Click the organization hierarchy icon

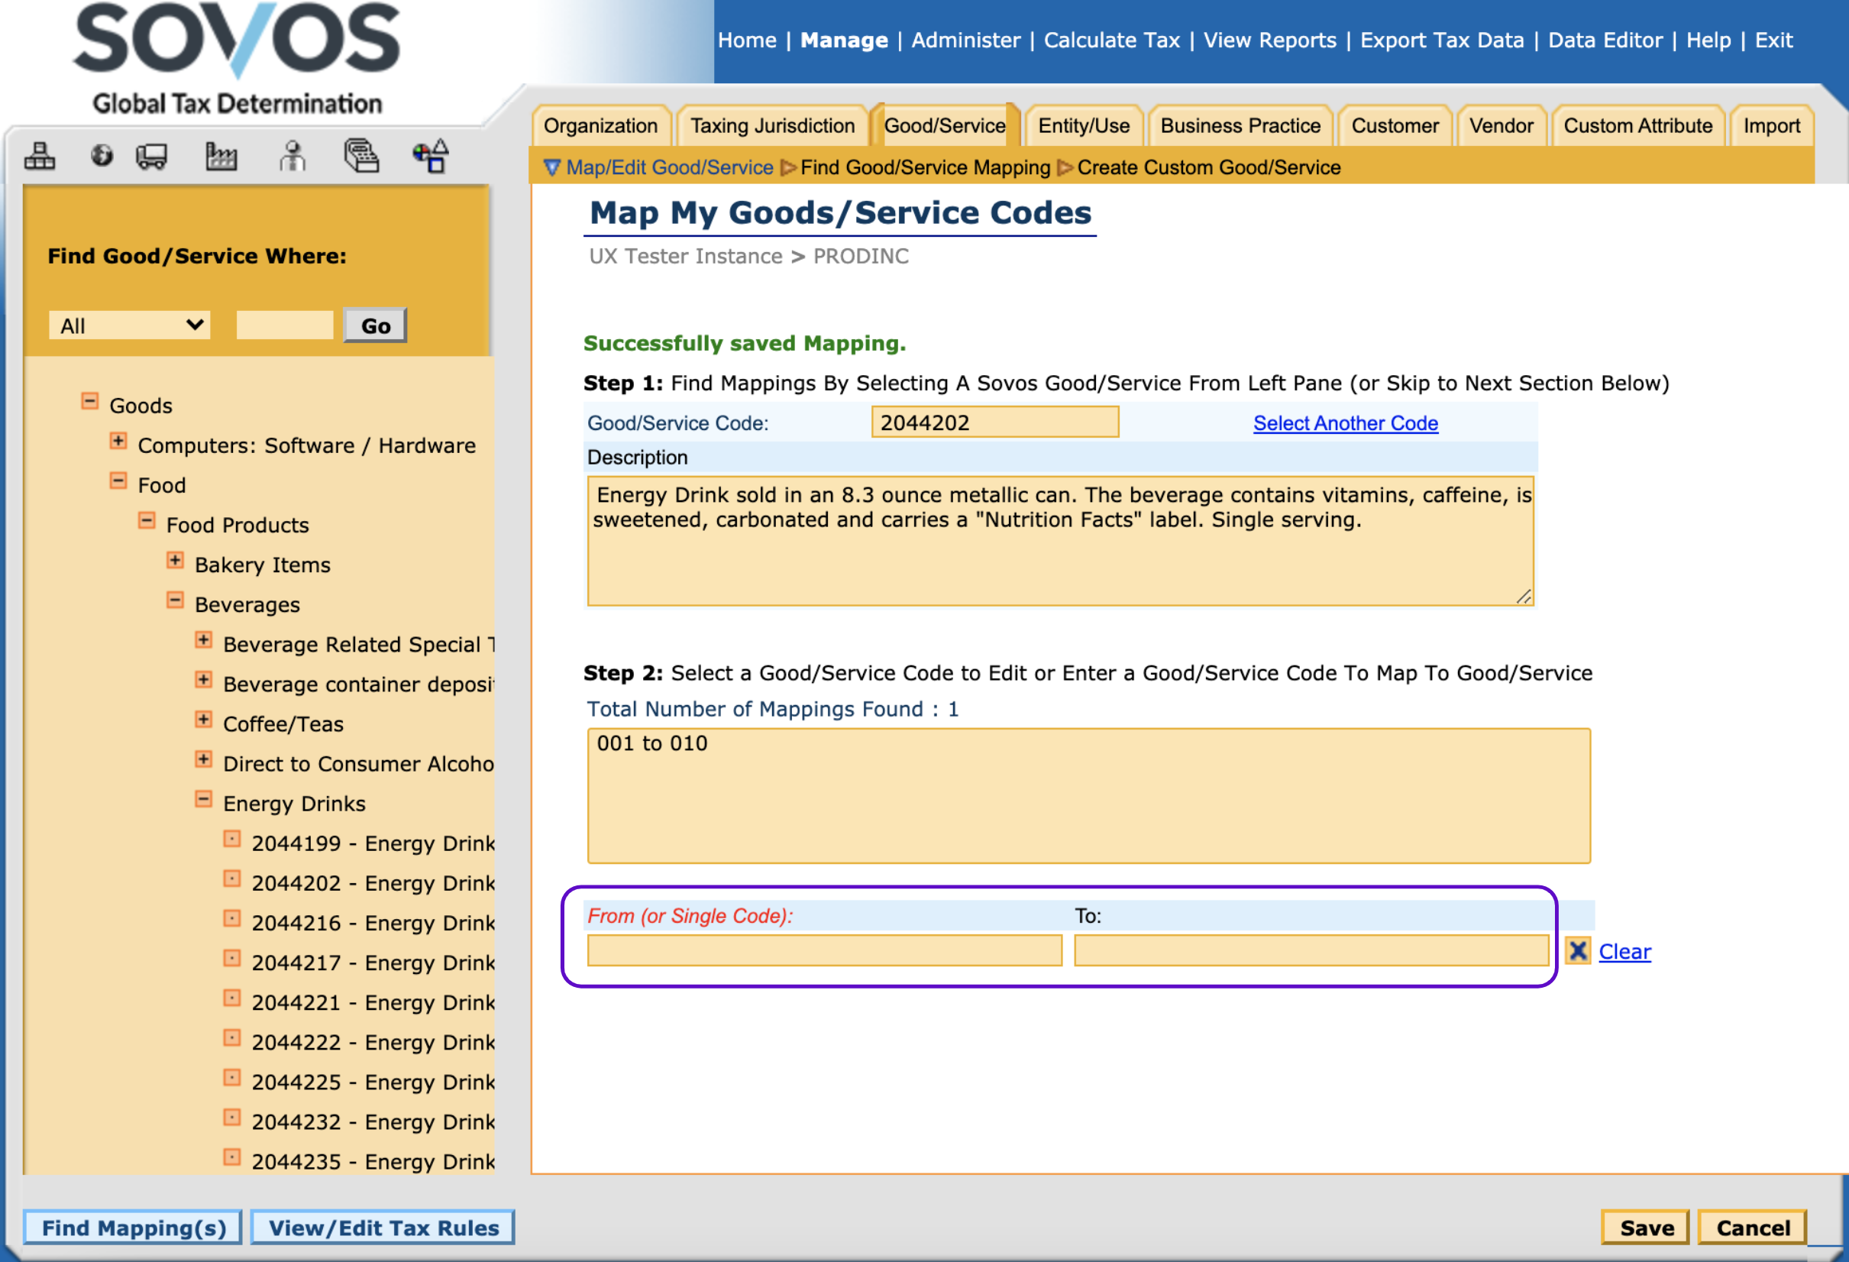[x=39, y=156]
